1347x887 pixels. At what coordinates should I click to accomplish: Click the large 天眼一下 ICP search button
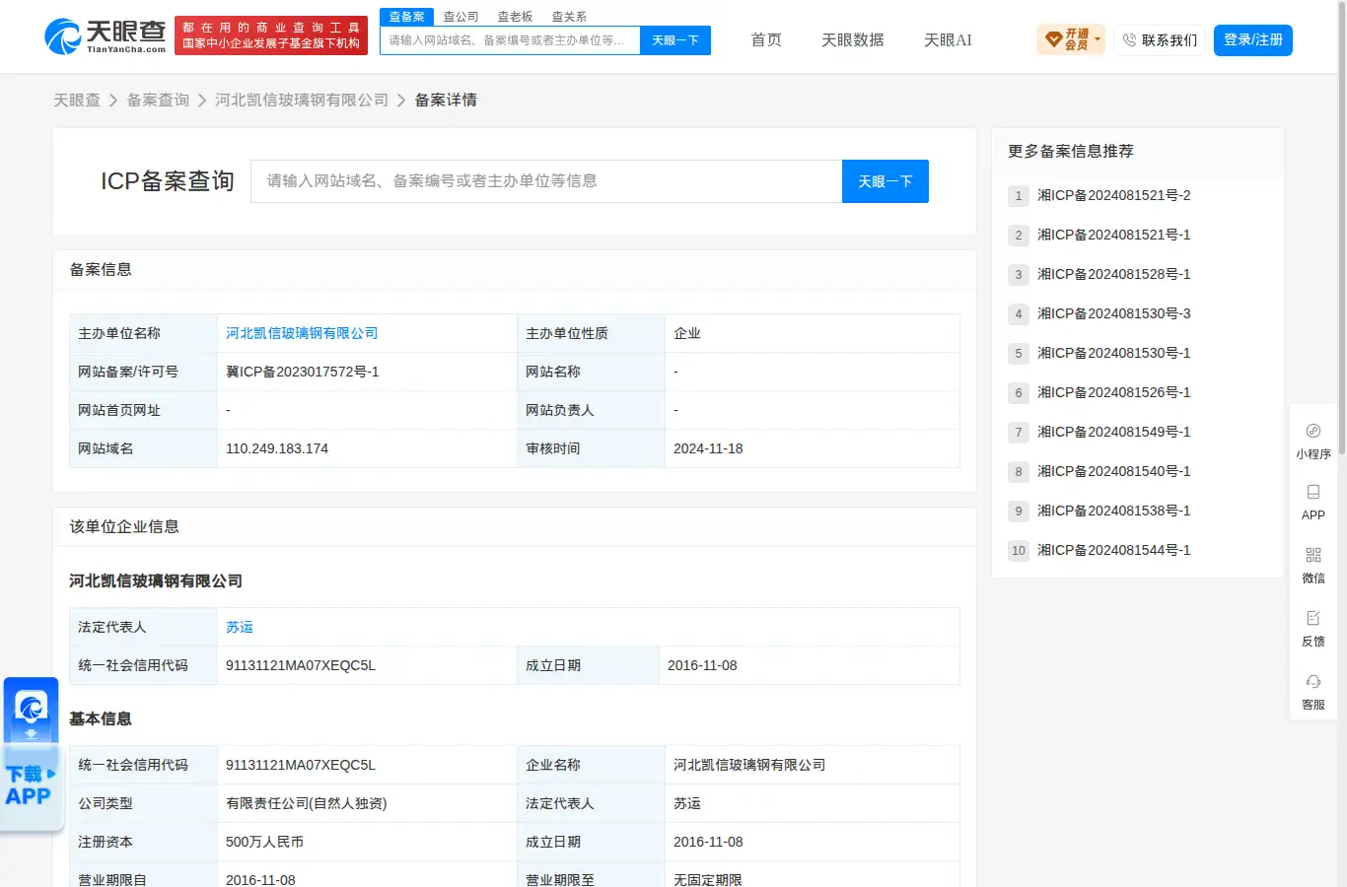(x=886, y=181)
